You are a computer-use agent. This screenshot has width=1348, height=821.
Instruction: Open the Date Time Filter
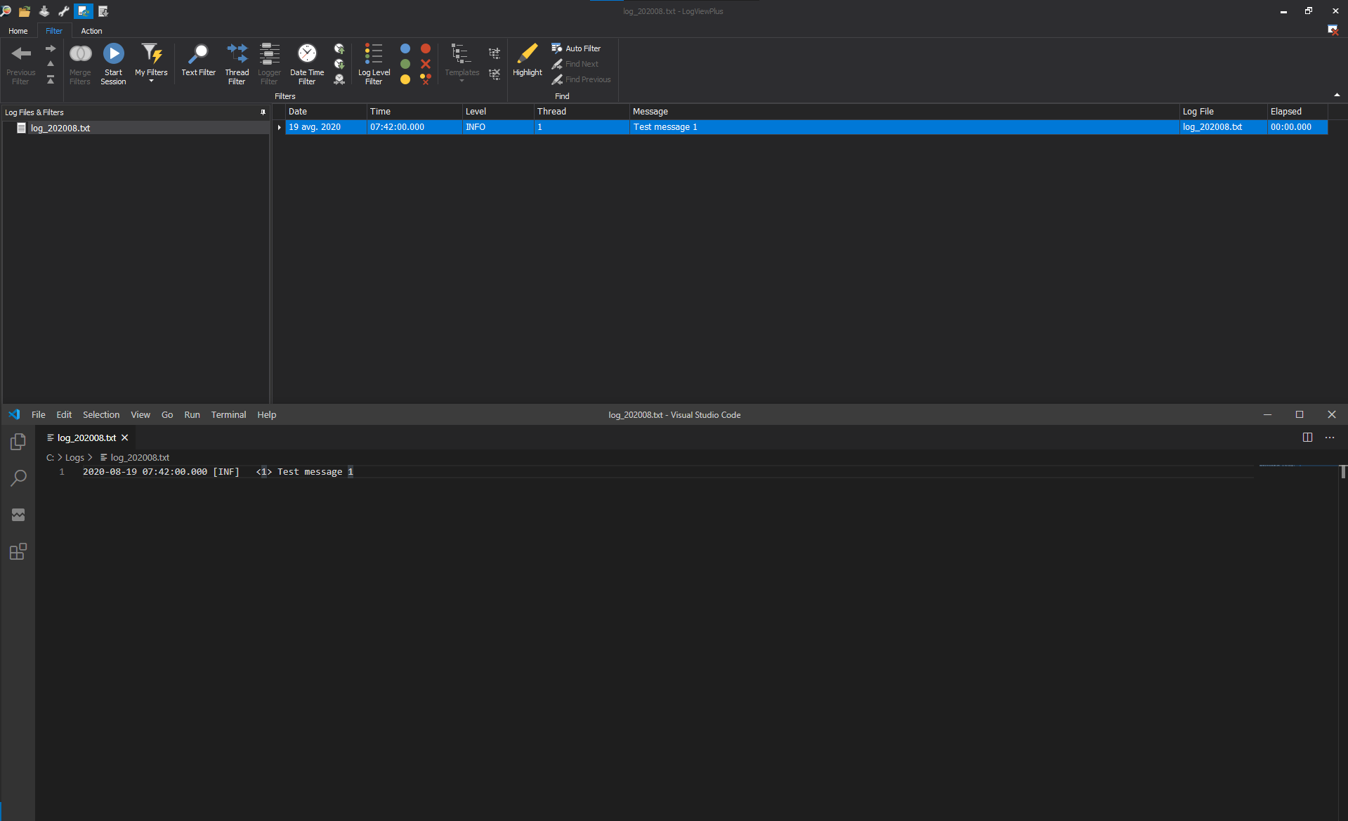coord(307,64)
